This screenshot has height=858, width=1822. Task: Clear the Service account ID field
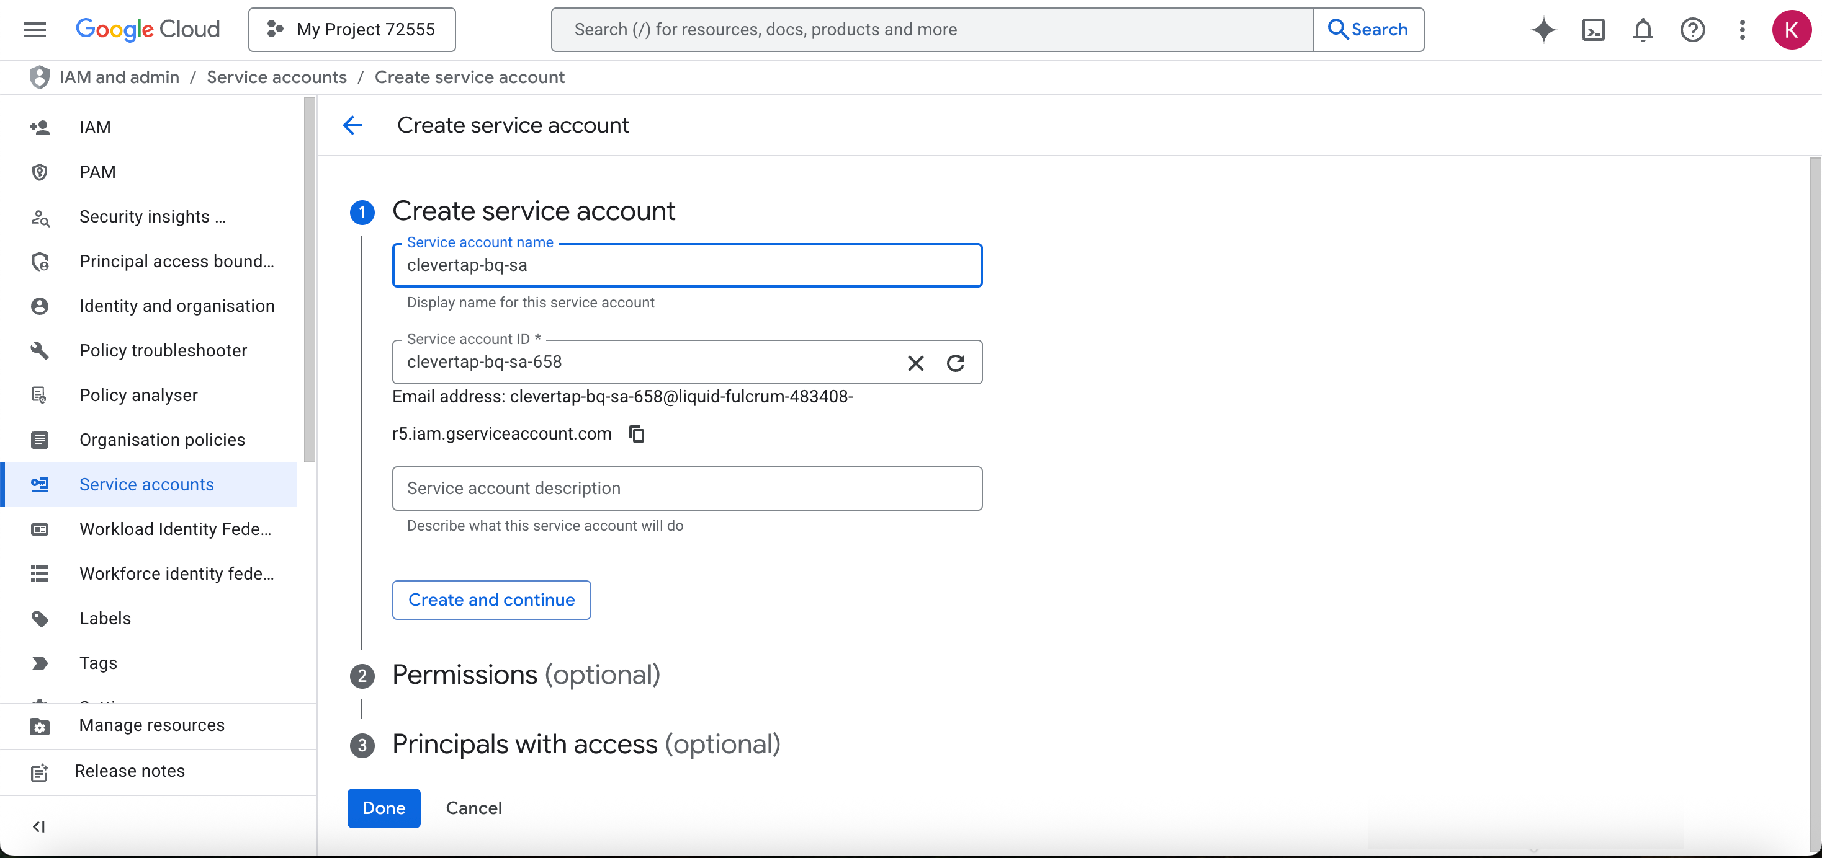tap(915, 363)
